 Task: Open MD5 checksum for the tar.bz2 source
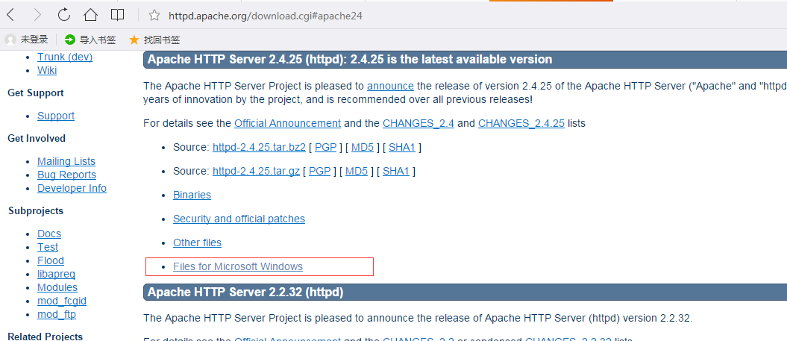[x=363, y=148]
